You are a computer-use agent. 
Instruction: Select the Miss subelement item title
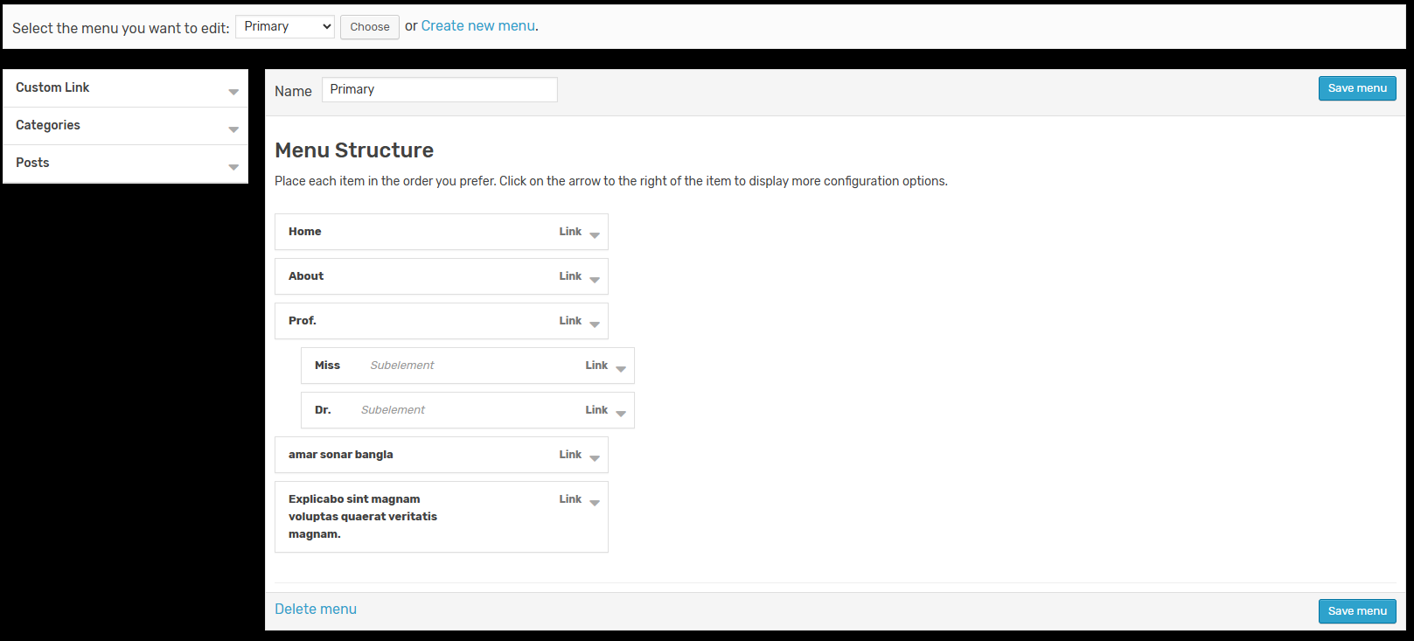pos(328,366)
